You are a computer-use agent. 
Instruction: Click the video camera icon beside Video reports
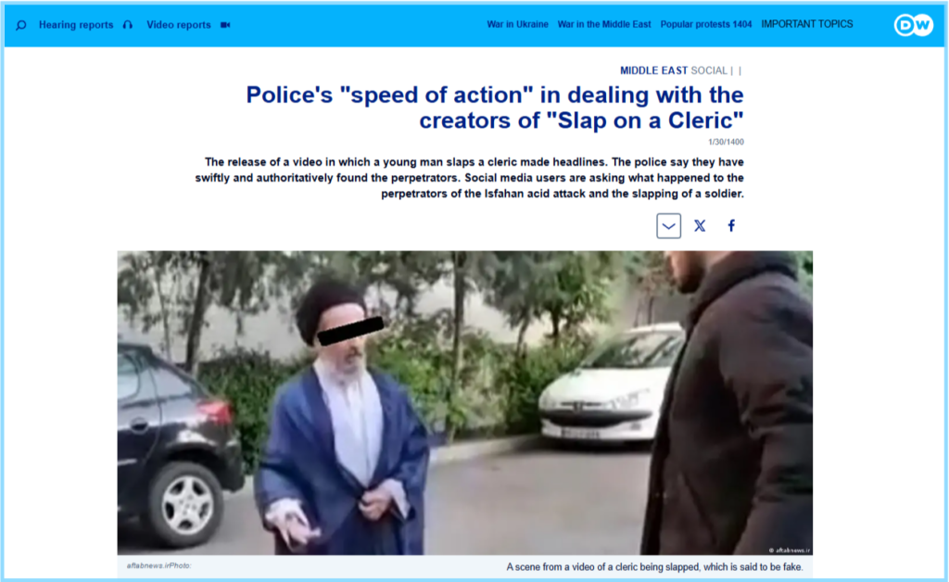225,25
